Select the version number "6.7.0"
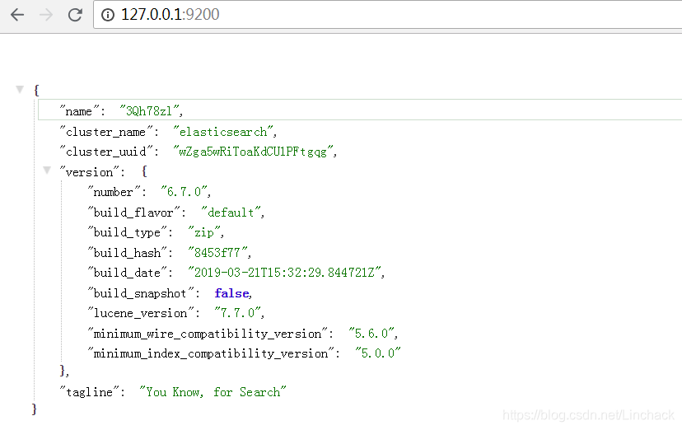682x430 pixels. [184, 192]
